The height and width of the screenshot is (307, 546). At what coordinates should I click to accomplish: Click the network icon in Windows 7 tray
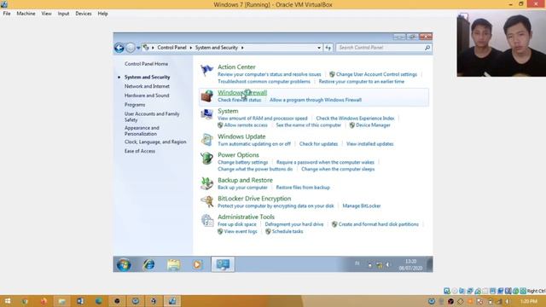point(379,265)
